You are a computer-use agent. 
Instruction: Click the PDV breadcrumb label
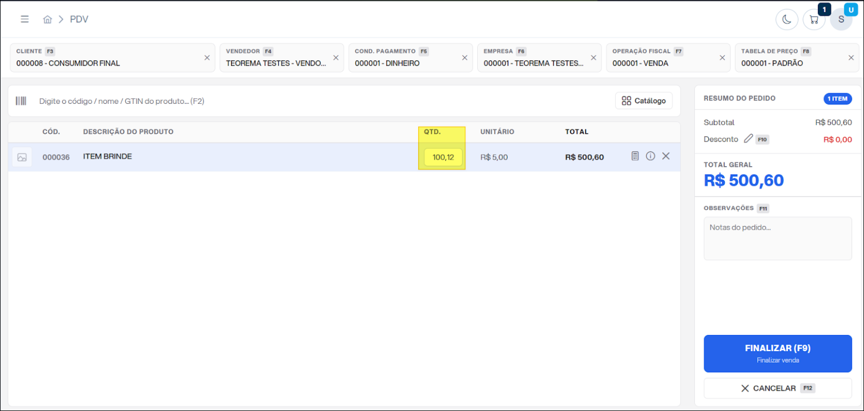coord(79,19)
